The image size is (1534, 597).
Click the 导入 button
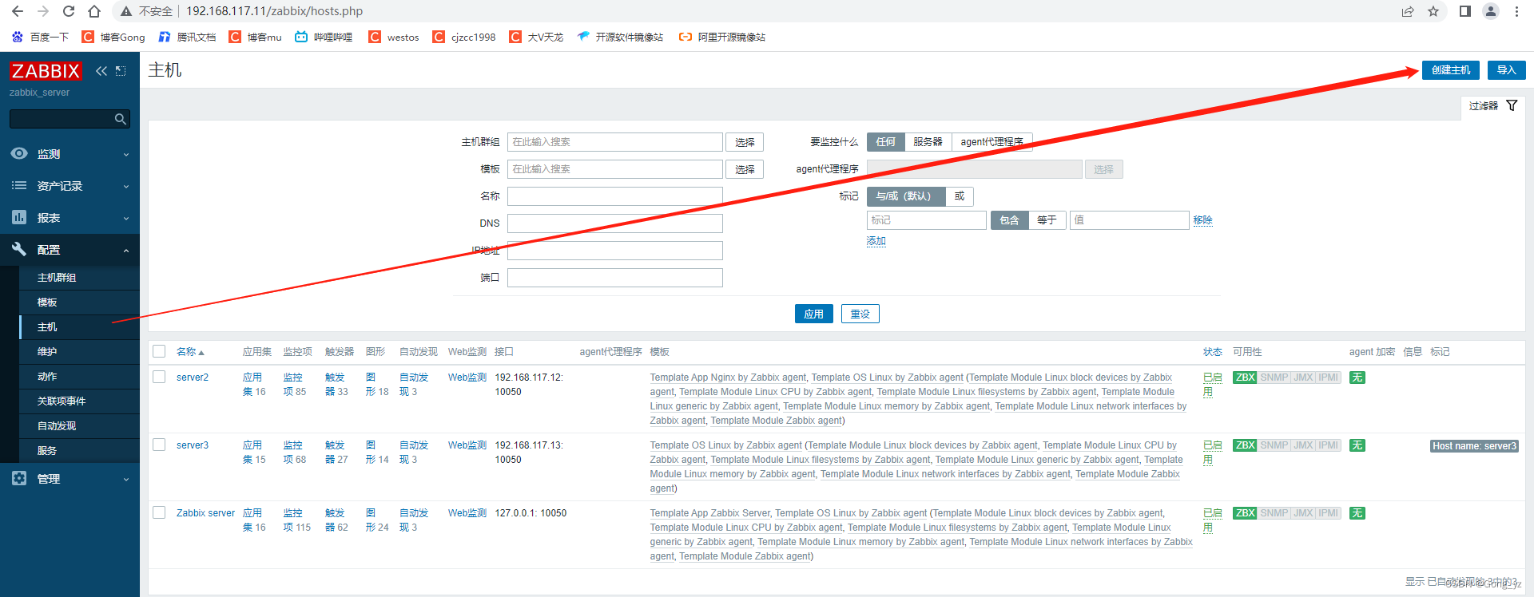tap(1506, 70)
